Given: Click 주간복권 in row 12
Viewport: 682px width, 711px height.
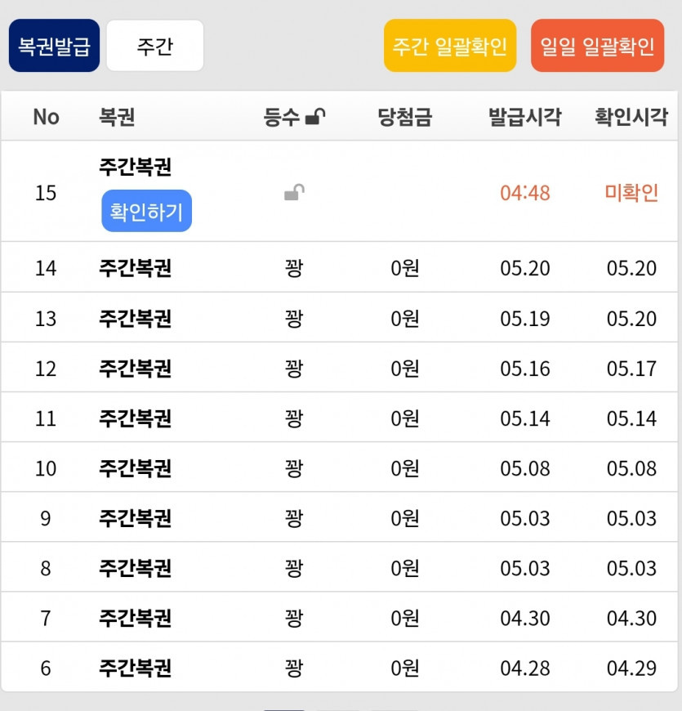Looking at the screenshot, I should pyautogui.click(x=135, y=369).
